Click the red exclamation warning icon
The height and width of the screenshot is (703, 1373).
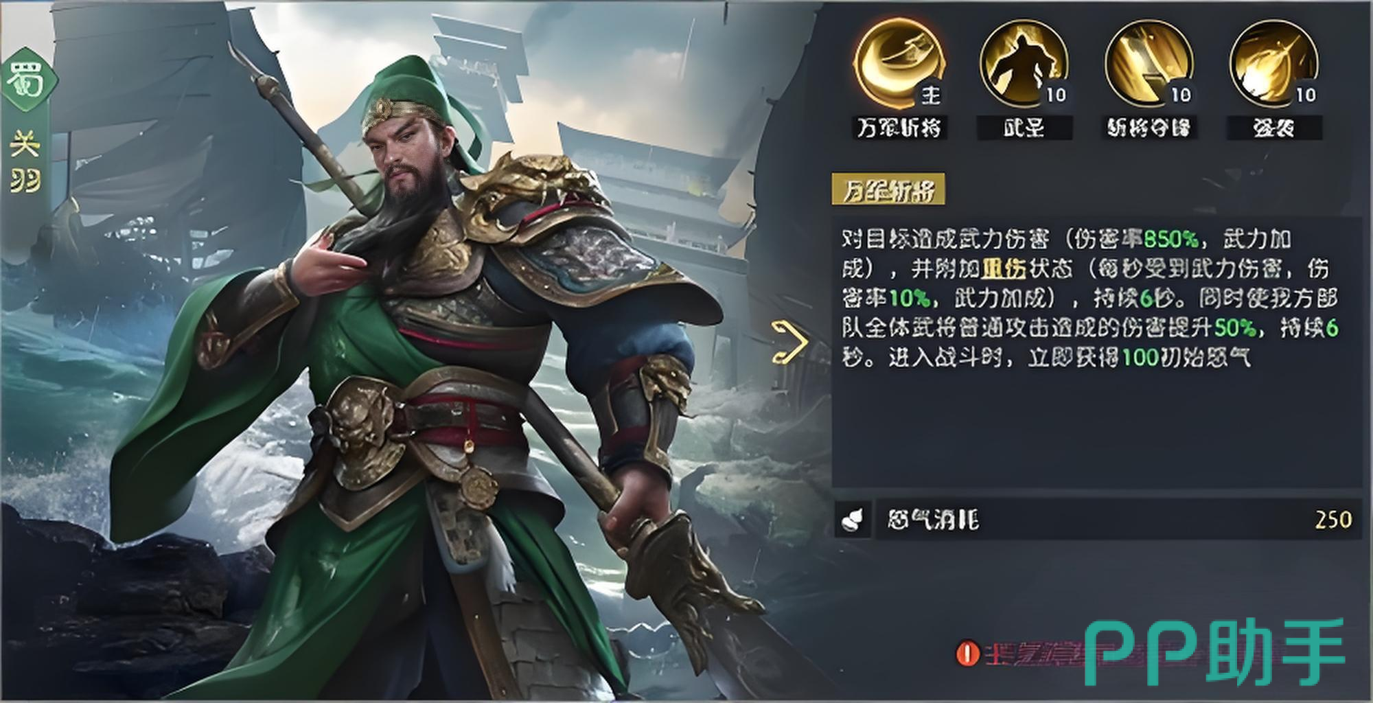967,653
